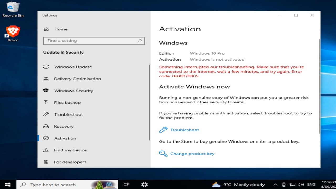Click the Change product key link
Viewport: 336px width, 189px height.
click(x=192, y=154)
